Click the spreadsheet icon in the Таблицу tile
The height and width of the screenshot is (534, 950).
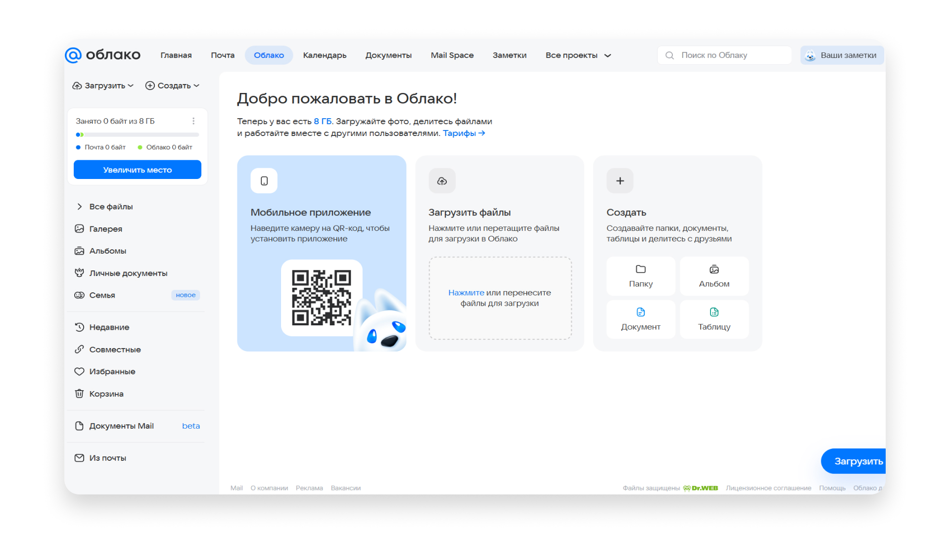pyautogui.click(x=714, y=312)
